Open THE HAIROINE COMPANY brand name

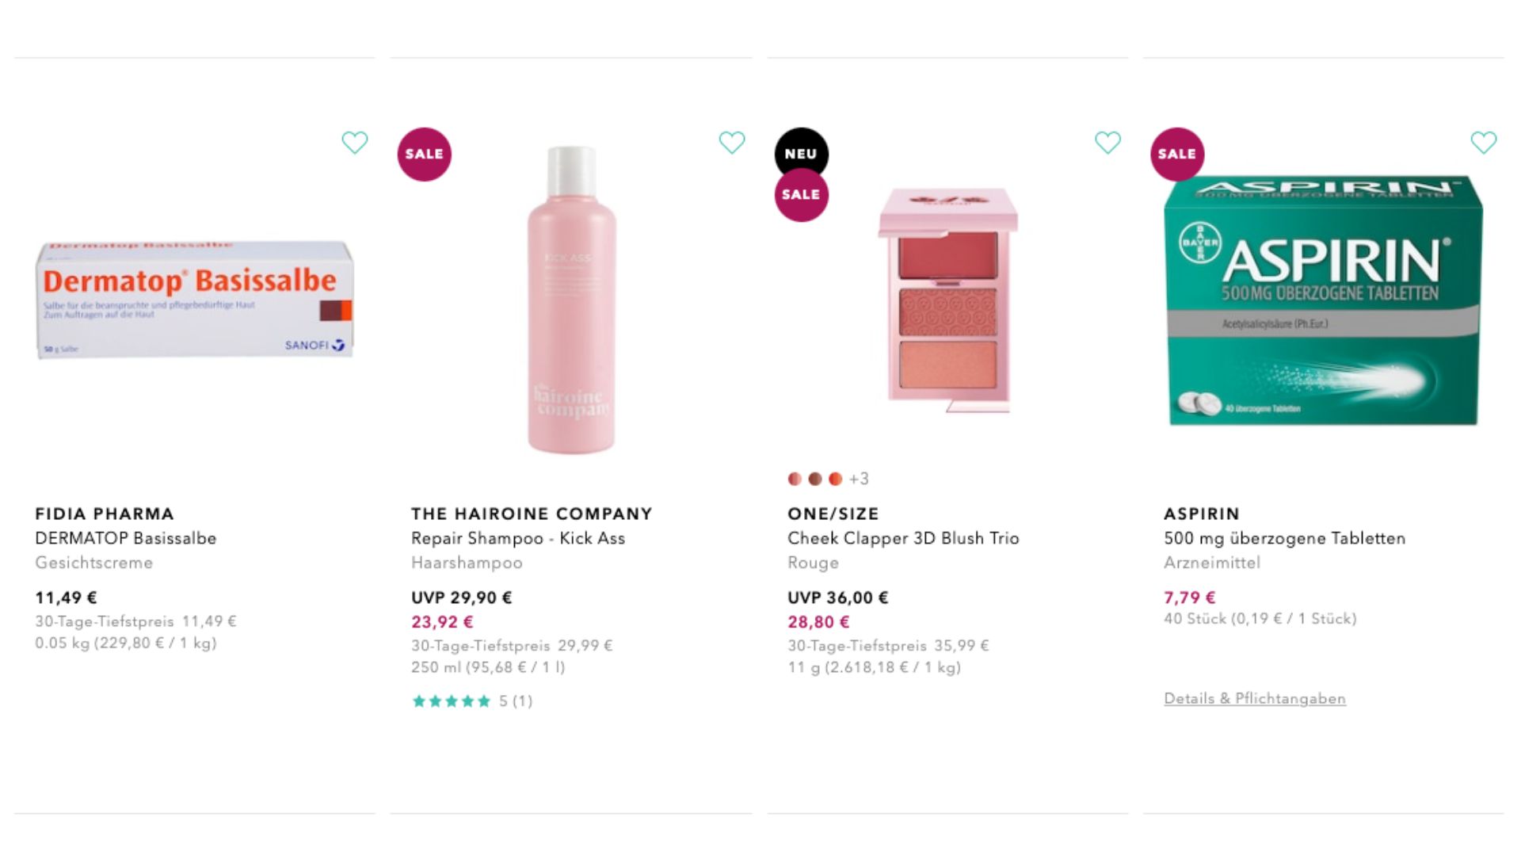pos(532,514)
